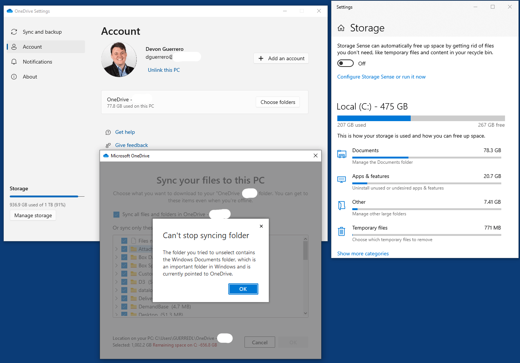Expand the DemandBase folder tree arrow
Viewport: 520px width, 363px height.
pos(116,307)
